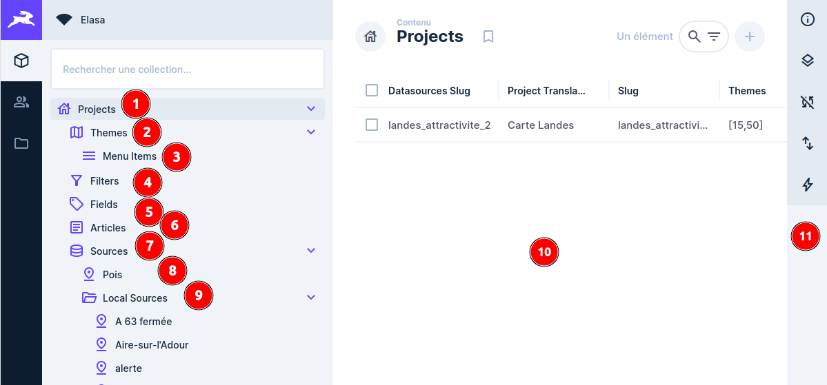
Task: Toggle the select-all checkbox in table header
Action: pos(372,91)
